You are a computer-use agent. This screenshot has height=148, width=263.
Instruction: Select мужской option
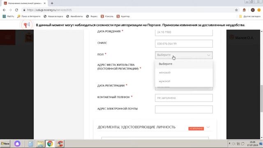(184, 81)
